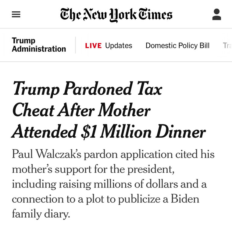Click "Cheat After Mother" headline line
The height and width of the screenshot is (229, 232).
click(81, 111)
